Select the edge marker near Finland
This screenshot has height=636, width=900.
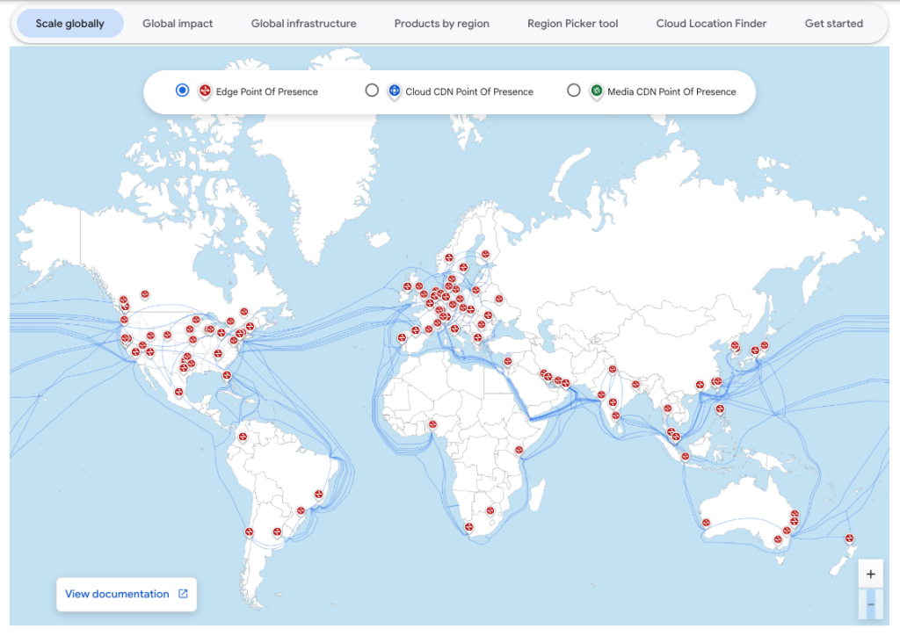(x=485, y=255)
